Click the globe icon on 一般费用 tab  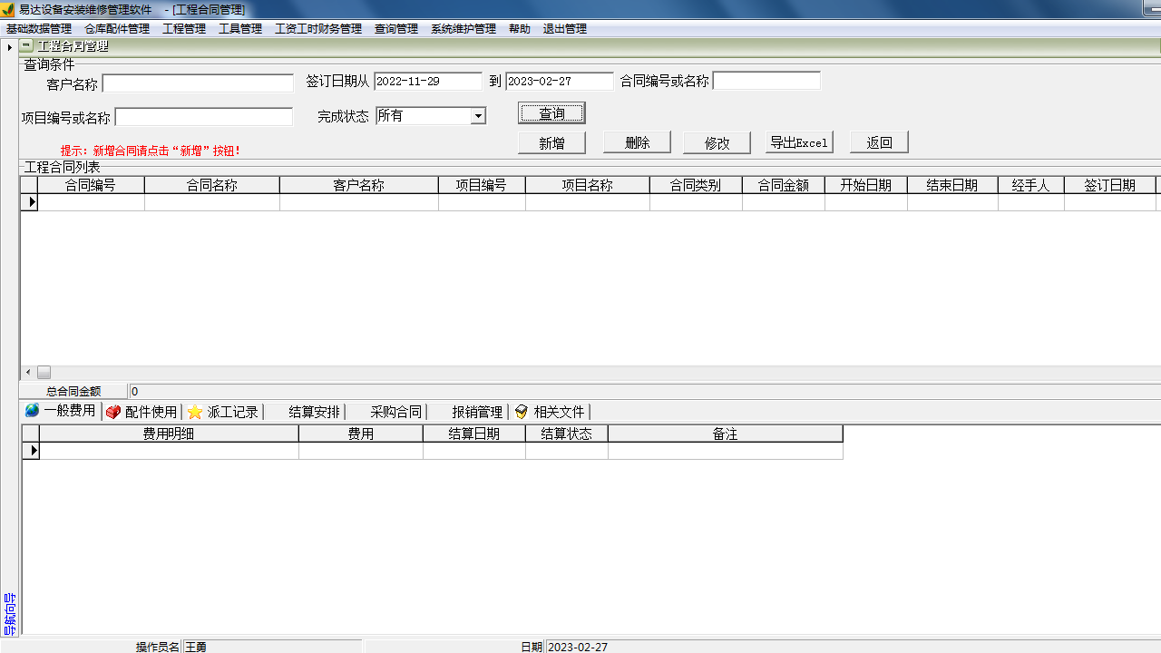pyautogui.click(x=32, y=411)
